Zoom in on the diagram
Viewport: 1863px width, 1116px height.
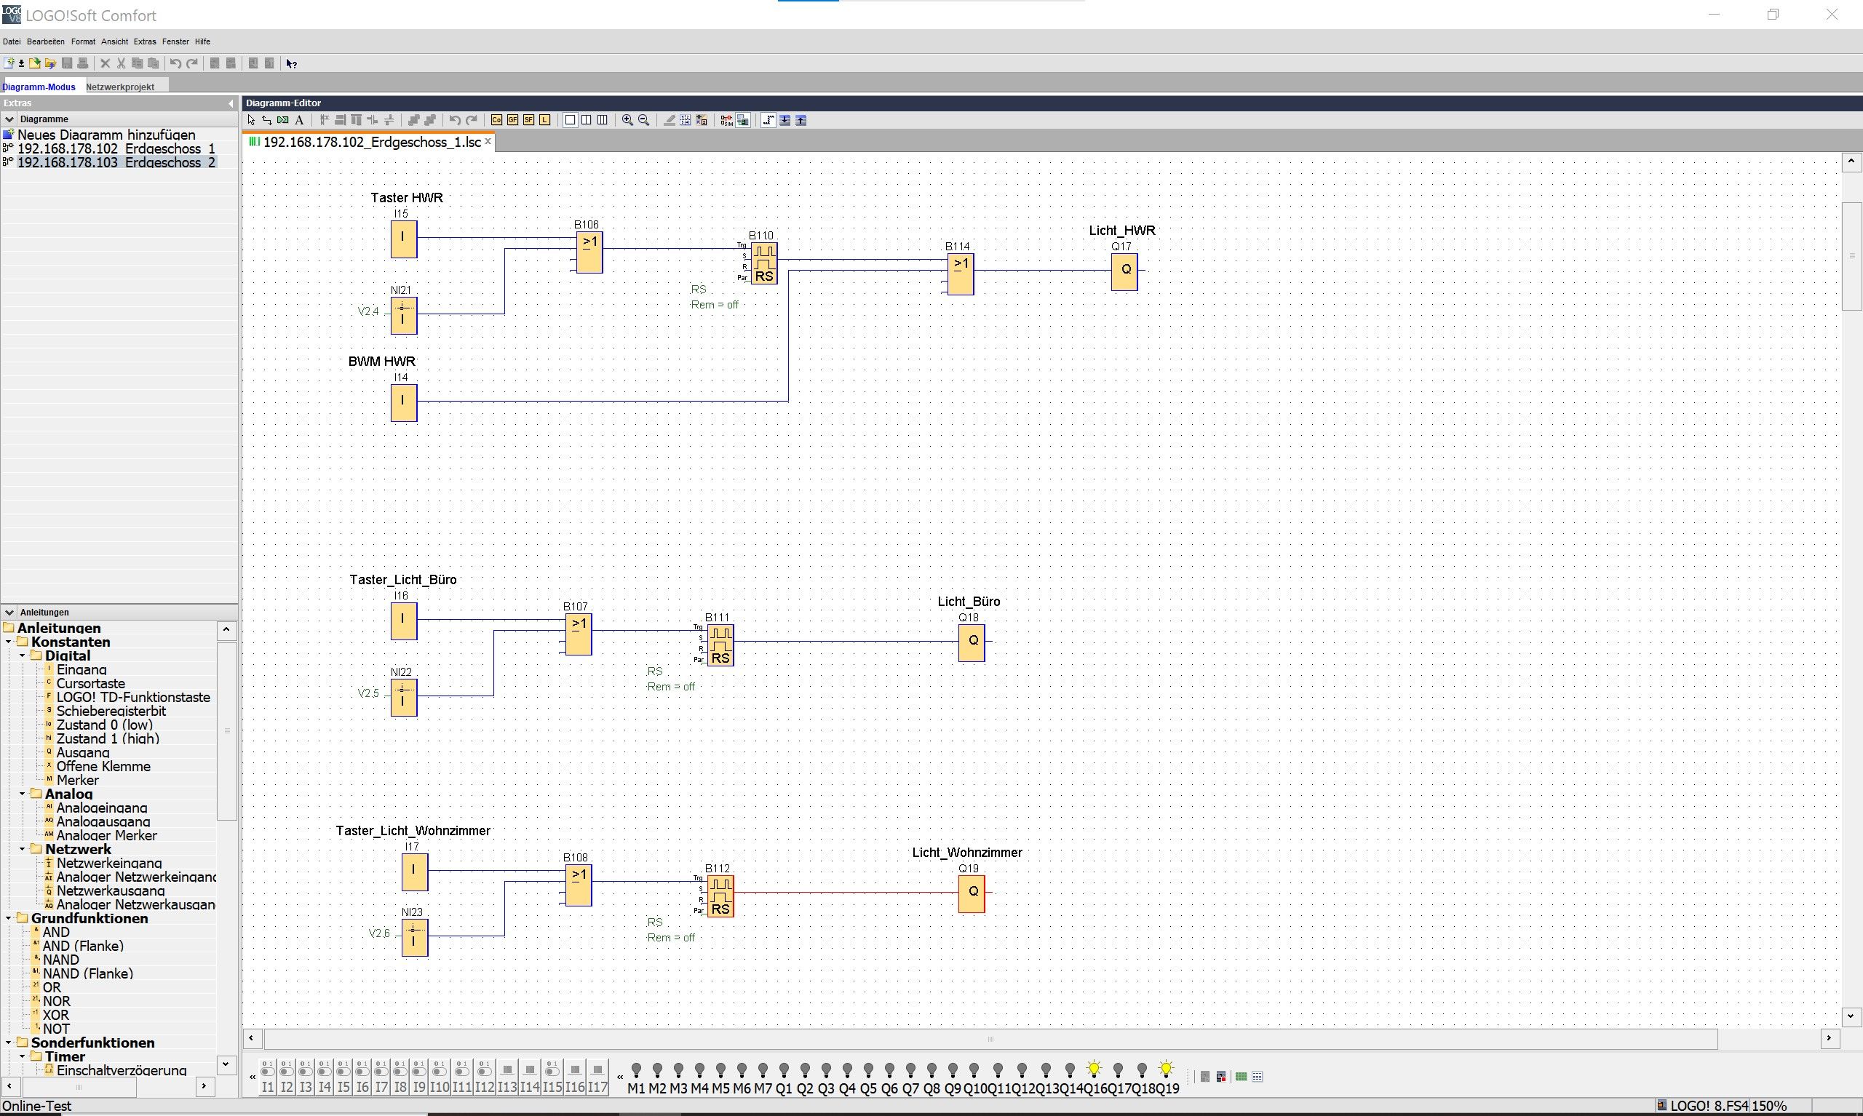(x=627, y=120)
